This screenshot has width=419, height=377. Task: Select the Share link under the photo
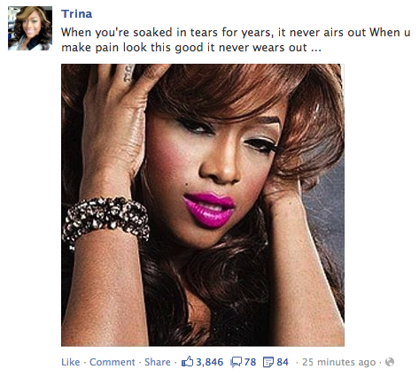pos(158,362)
